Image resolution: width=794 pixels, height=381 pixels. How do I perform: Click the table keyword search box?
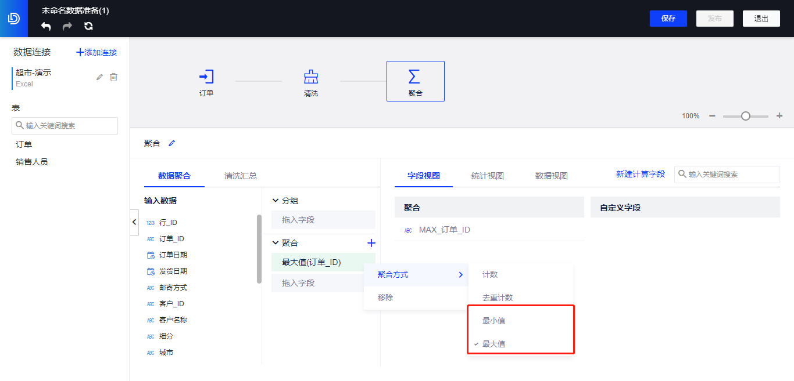(x=65, y=125)
